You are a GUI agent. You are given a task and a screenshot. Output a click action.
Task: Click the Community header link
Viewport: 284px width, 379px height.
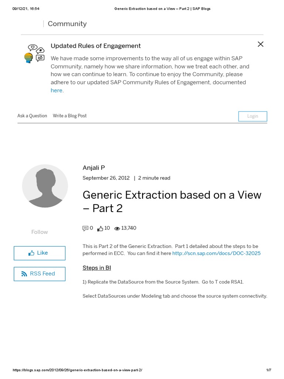coord(67,24)
